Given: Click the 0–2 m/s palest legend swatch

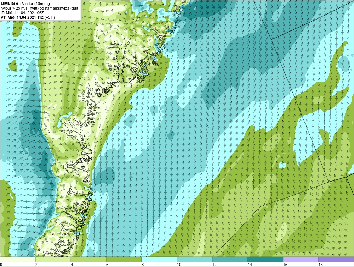Looking at the screenshot, I should pyautogui.click(x=18, y=259).
